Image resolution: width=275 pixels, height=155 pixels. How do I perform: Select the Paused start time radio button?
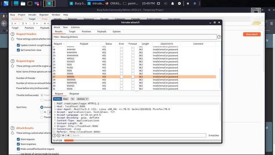point(42,117)
